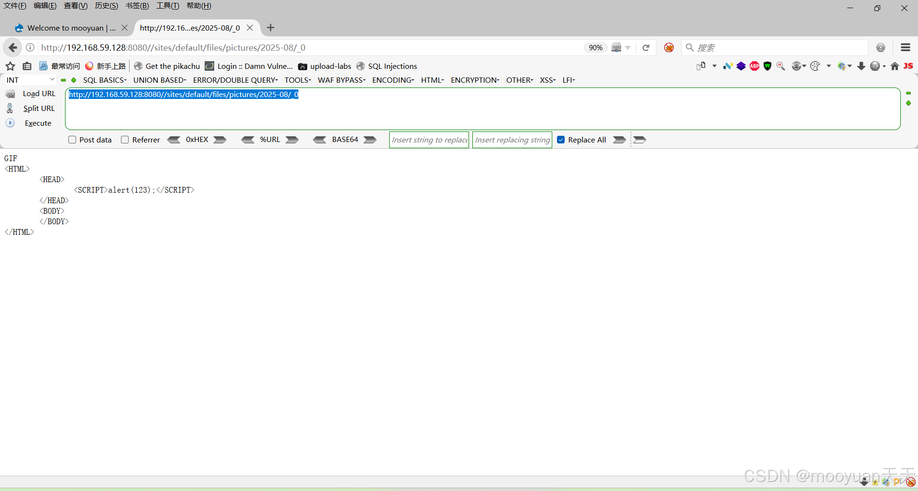Base64-encode with right arrow beside BASE64
918x491 pixels.
(x=370, y=140)
